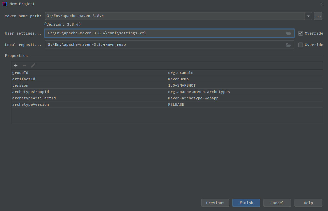Image resolution: width=328 pixels, height=211 pixels.
Task: Select the archetypeGroupId property row
Action: click(x=167, y=92)
